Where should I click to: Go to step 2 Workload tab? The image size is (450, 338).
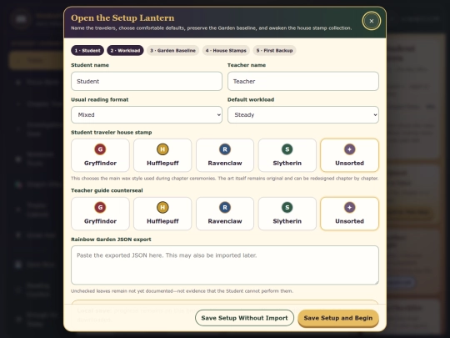pyautogui.click(x=125, y=51)
